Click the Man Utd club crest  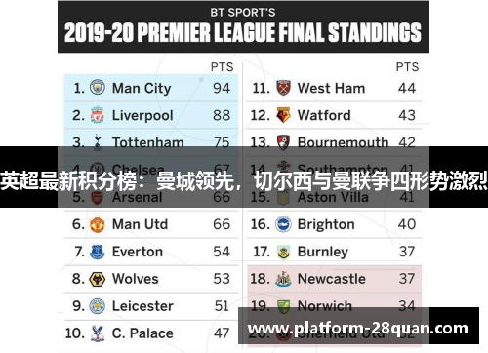point(97,224)
